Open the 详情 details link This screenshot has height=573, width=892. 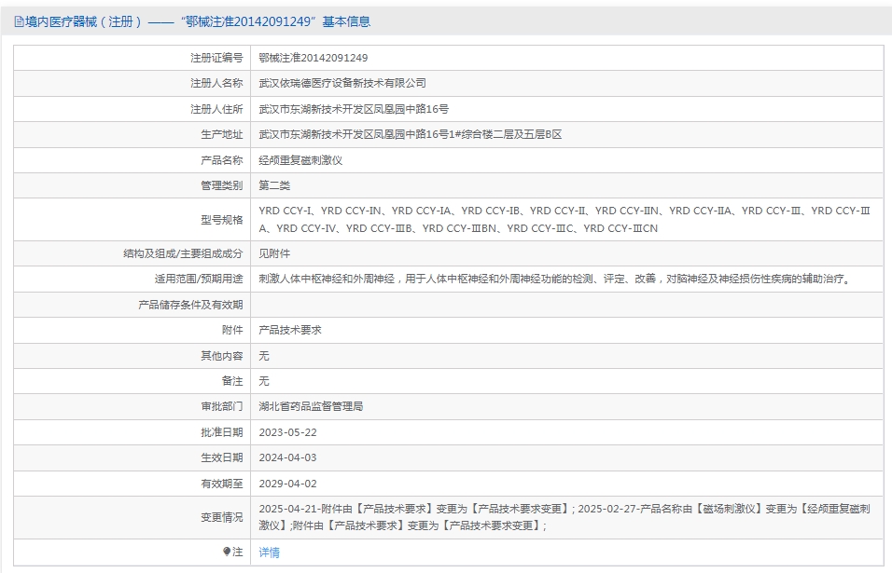point(269,552)
